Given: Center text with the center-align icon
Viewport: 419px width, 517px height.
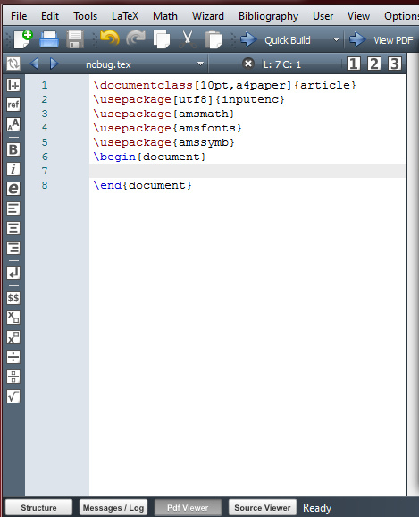Looking at the screenshot, I should [13, 228].
